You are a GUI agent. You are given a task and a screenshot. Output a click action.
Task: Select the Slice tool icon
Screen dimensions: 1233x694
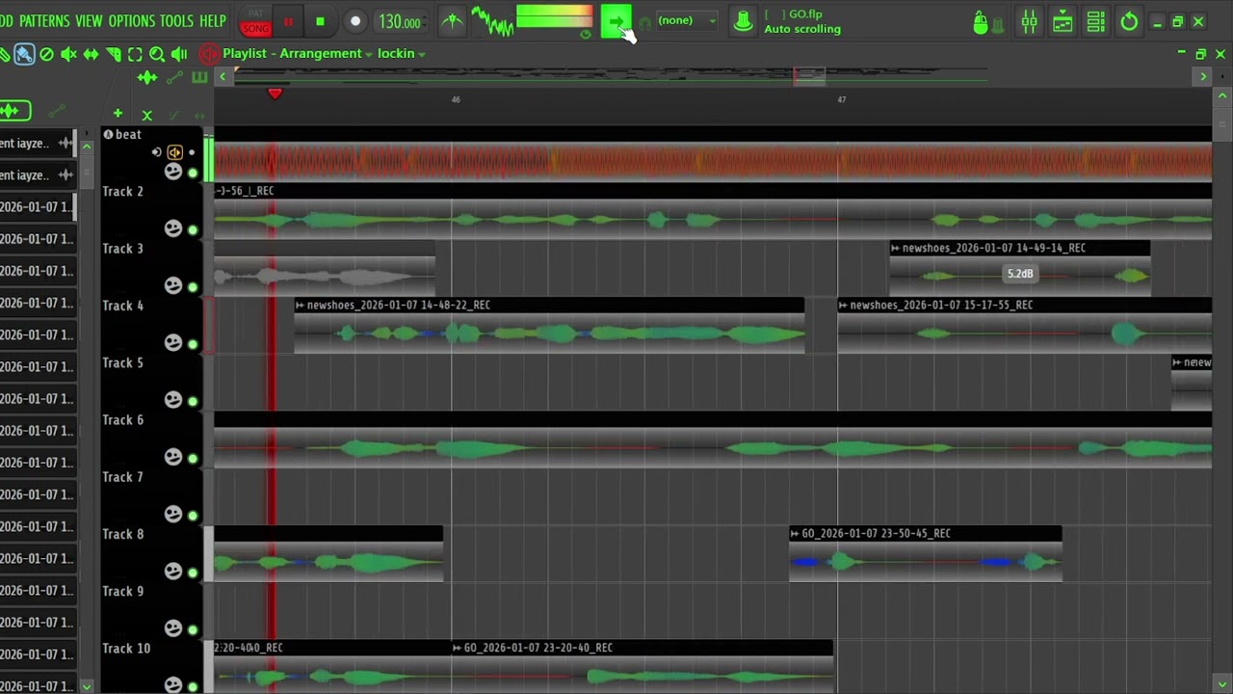[x=113, y=55]
